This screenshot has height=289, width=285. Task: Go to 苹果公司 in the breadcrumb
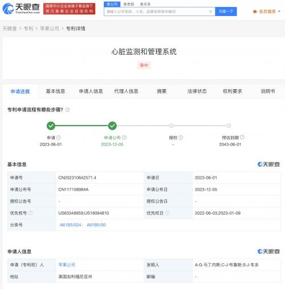[50, 29]
